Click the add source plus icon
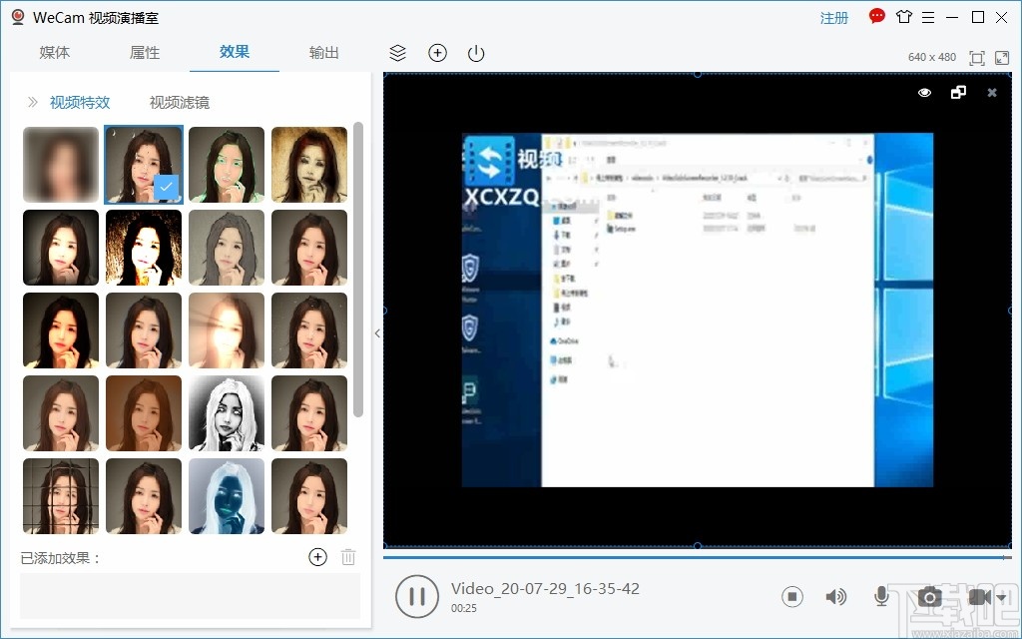Image resolution: width=1022 pixels, height=639 pixels. [x=437, y=53]
